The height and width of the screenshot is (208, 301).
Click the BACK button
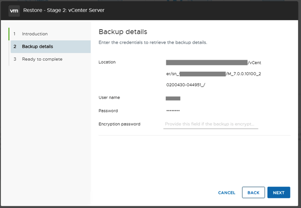pos(253,192)
